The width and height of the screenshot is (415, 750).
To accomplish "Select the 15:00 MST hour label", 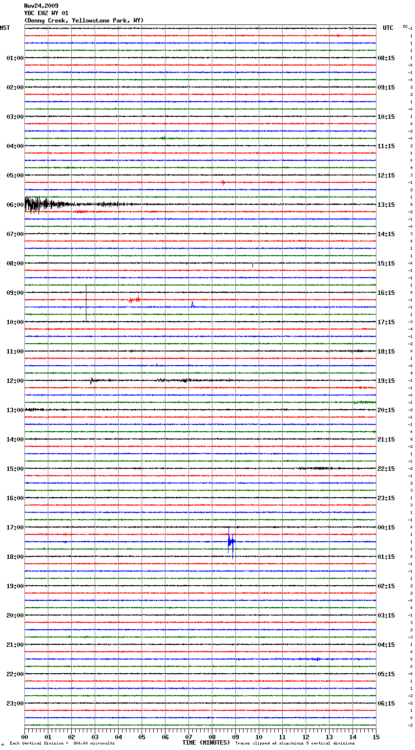I will [15, 469].
